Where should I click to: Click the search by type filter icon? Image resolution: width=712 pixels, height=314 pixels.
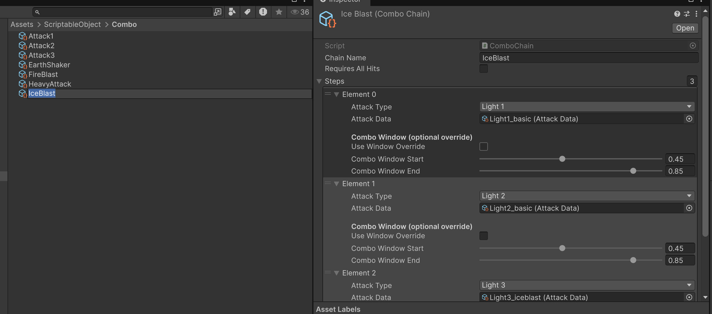[x=232, y=12]
